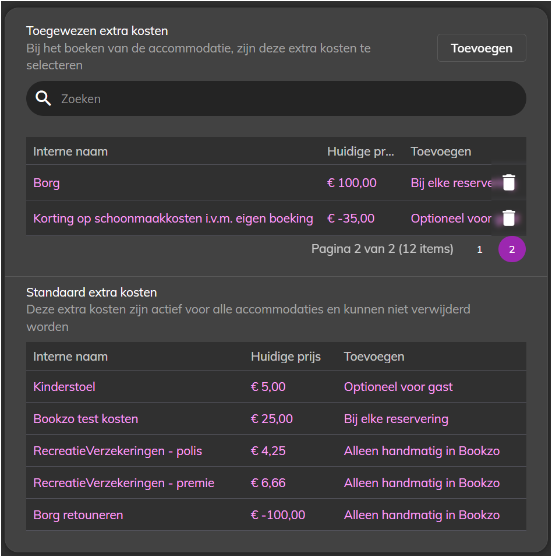Screen dimensions: 552x557
Task: Select the active page 2 button
Action: click(512, 249)
